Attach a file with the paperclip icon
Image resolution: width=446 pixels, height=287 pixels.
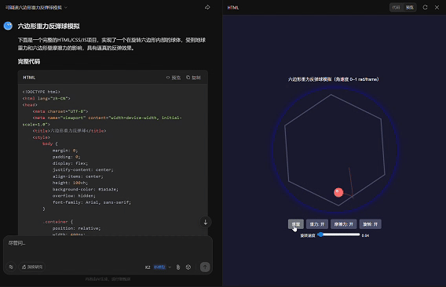(x=178, y=267)
